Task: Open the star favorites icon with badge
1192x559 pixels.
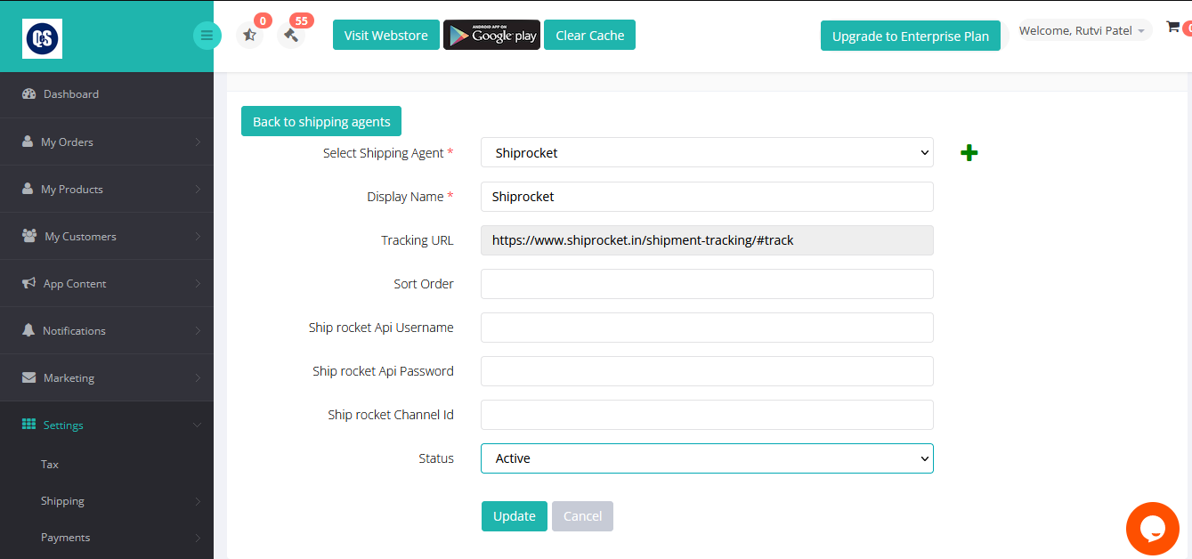Action: tap(249, 36)
